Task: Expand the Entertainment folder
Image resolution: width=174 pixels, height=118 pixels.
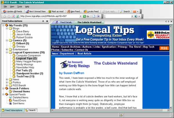Action: point(7,49)
